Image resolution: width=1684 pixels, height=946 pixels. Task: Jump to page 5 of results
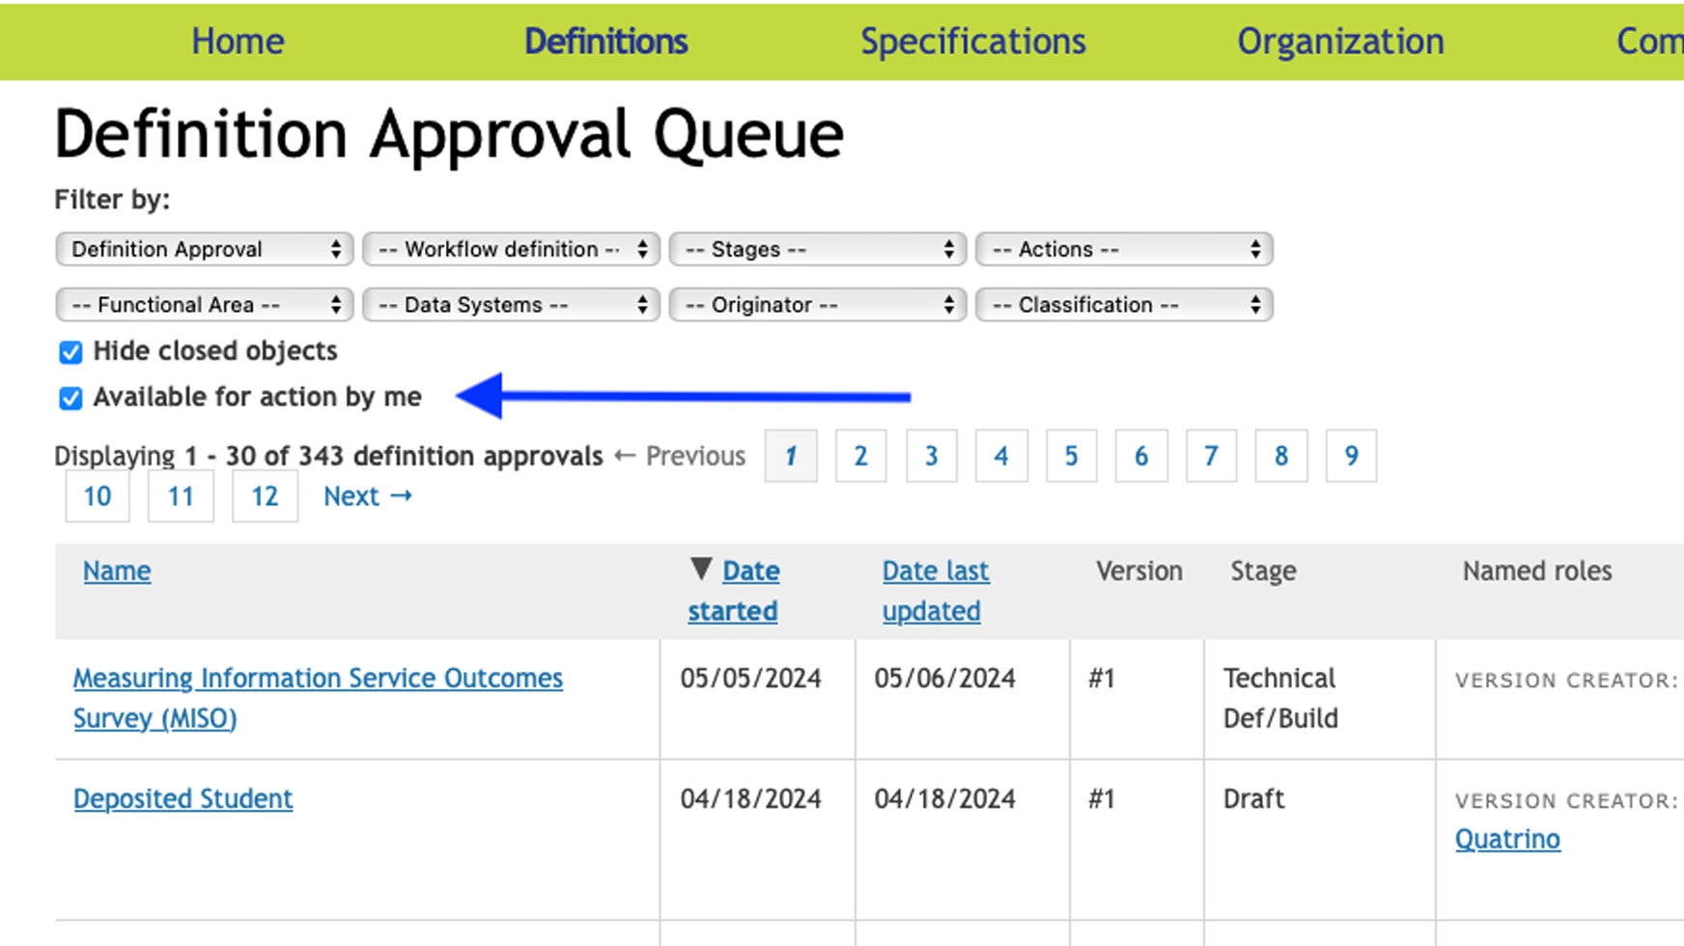point(1071,456)
